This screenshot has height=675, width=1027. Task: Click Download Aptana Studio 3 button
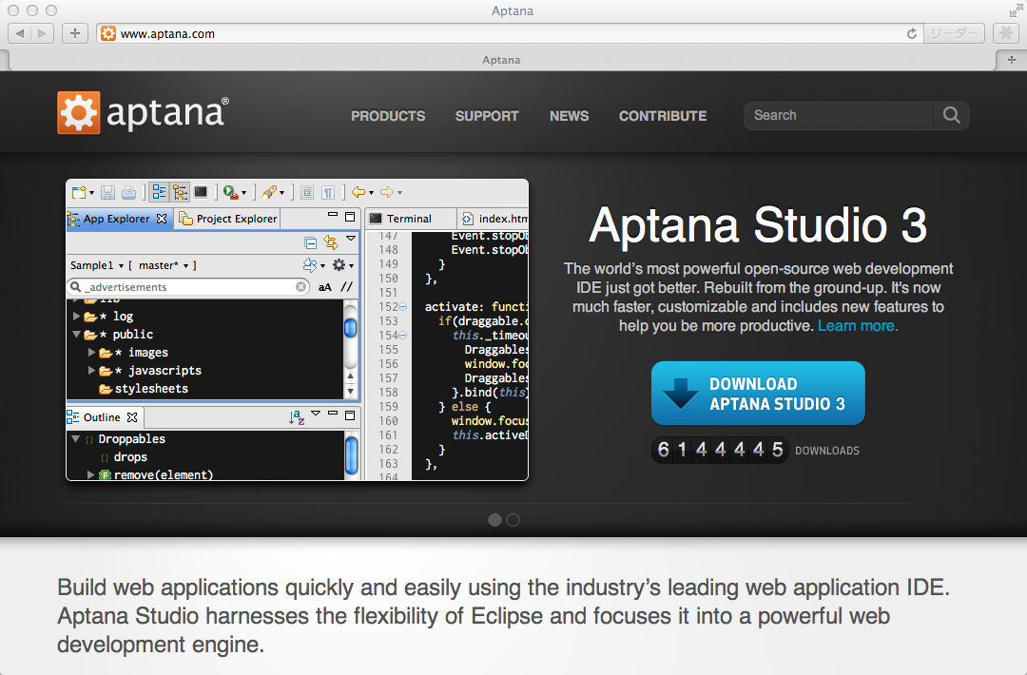pos(758,393)
